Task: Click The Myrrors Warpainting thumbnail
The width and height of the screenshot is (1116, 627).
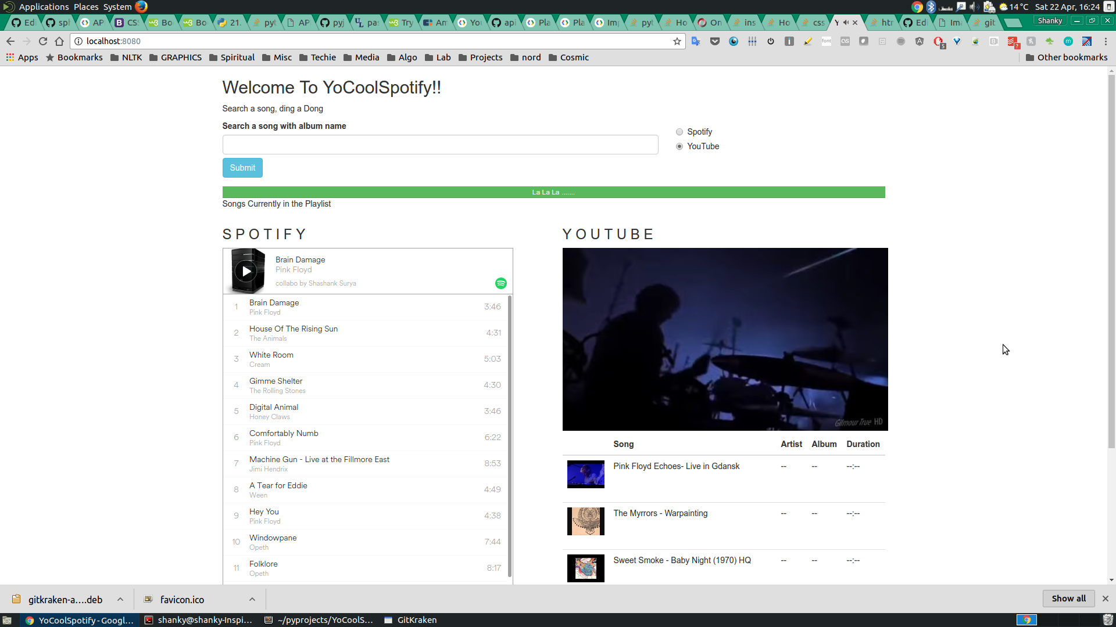Action: click(585, 521)
